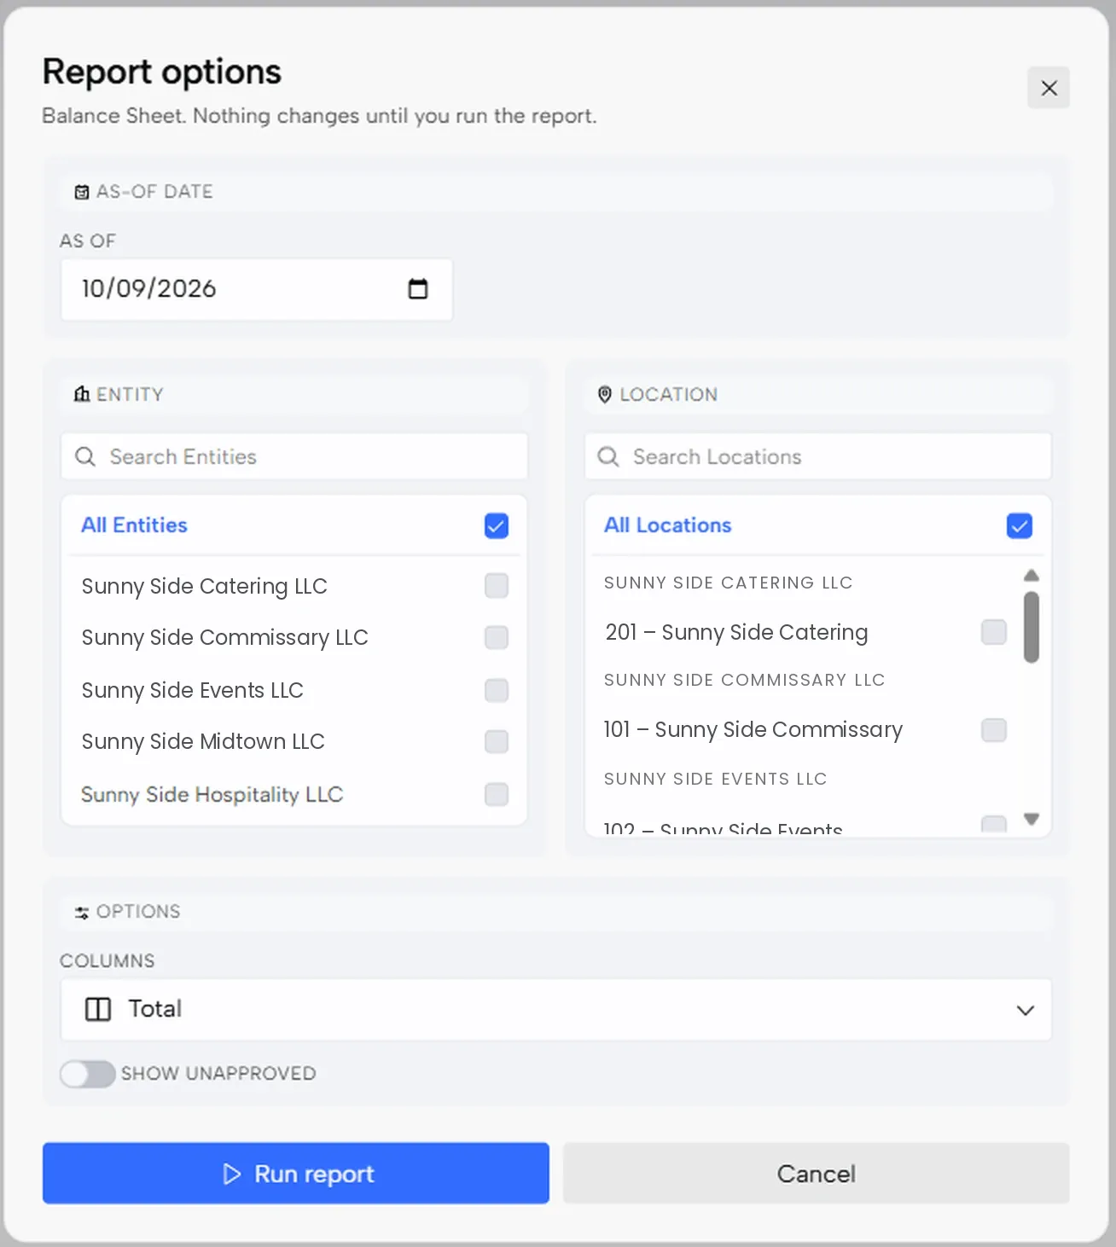Cancel the report options
This screenshot has height=1247, width=1116.
point(816,1174)
